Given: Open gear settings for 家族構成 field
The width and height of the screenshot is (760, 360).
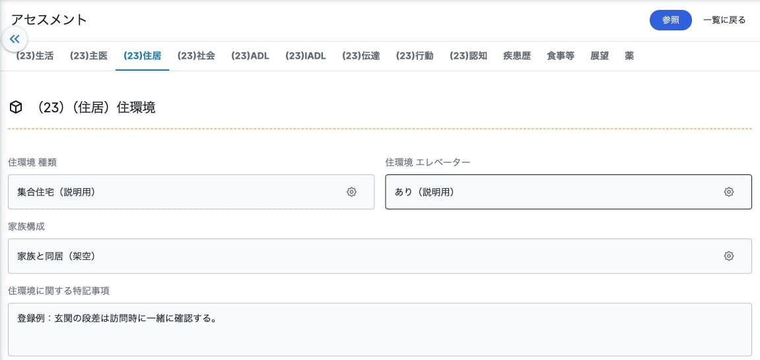Looking at the screenshot, I should click(x=728, y=256).
